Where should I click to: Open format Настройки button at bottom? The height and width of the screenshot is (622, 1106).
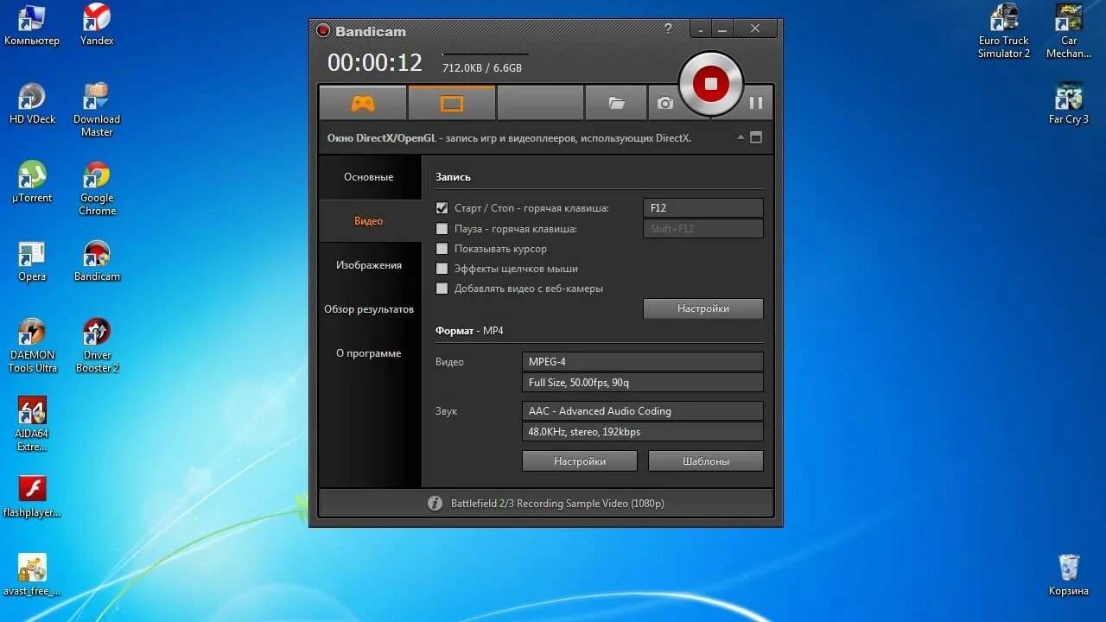tap(580, 461)
